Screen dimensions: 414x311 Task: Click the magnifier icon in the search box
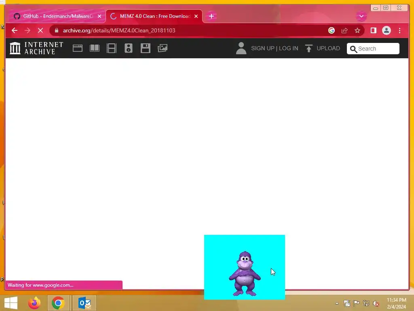pyautogui.click(x=353, y=49)
